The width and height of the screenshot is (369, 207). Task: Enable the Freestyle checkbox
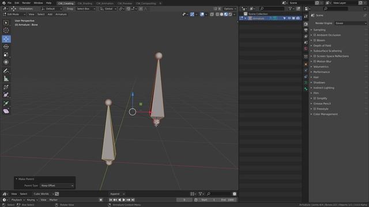tap(315, 109)
